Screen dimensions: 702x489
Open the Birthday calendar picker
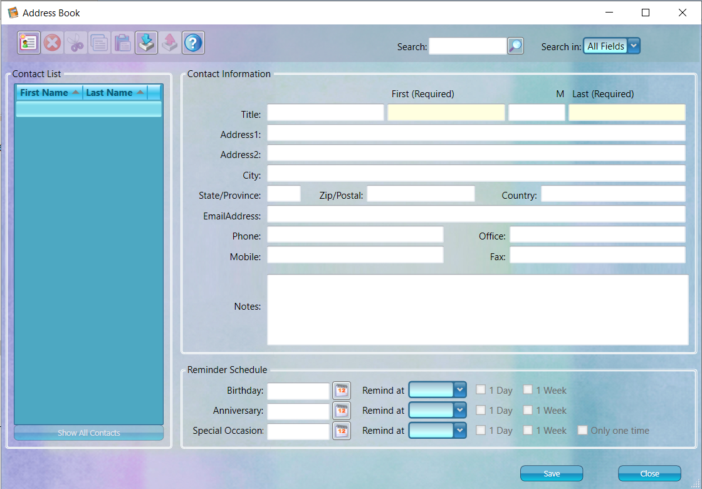(342, 391)
